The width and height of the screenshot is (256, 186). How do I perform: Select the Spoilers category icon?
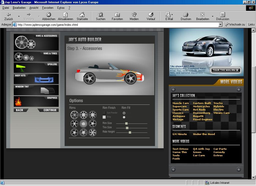click(x=36, y=67)
